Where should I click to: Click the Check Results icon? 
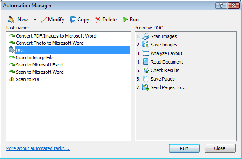coord(146,70)
